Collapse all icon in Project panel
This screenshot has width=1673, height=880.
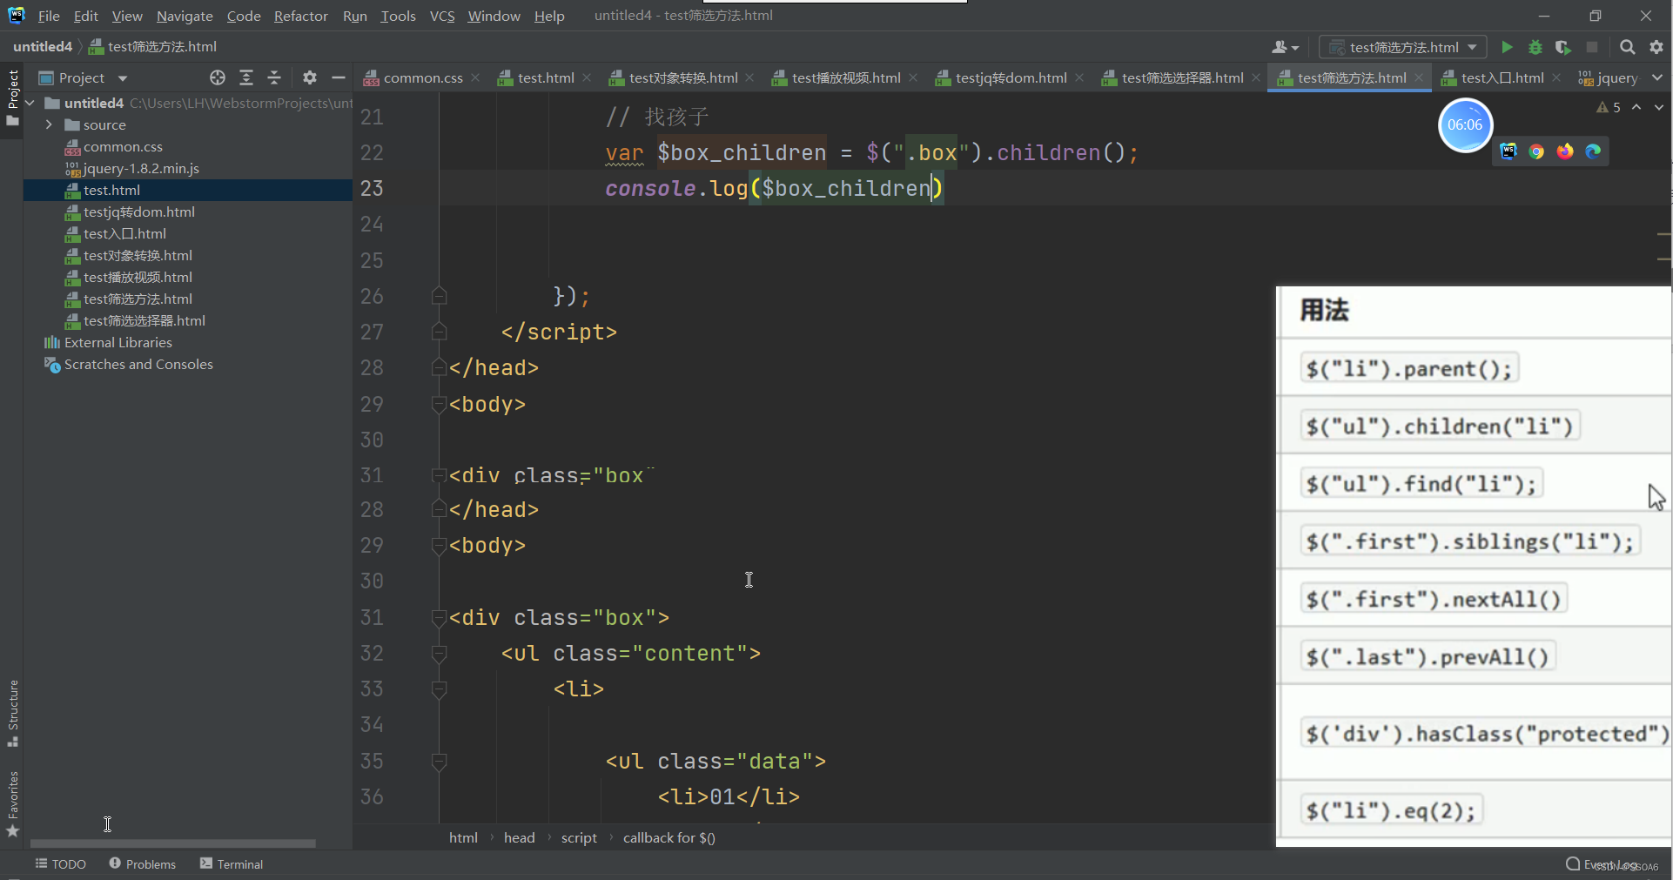pos(274,77)
